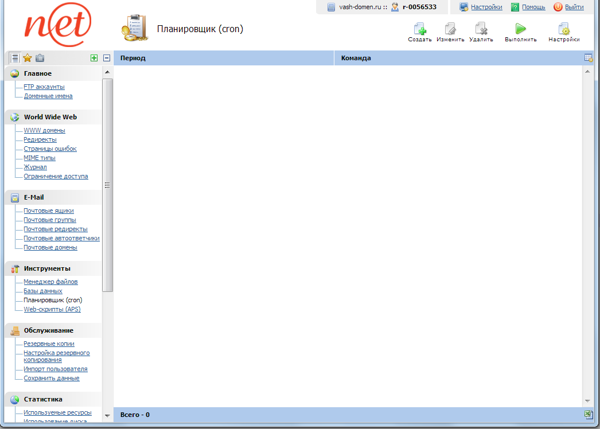
Task: Click the Edit (Изменить) toolbar icon
Action: pyautogui.click(x=450, y=29)
